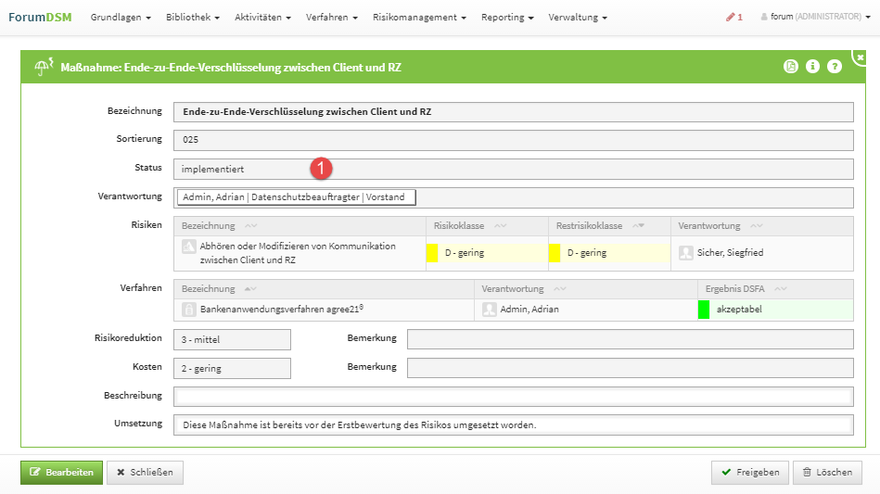This screenshot has height=494, width=880.
Task: Click the risk icon beside Abhören oder Modifizieren
Action: pyautogui.click(x=188, y=247)
